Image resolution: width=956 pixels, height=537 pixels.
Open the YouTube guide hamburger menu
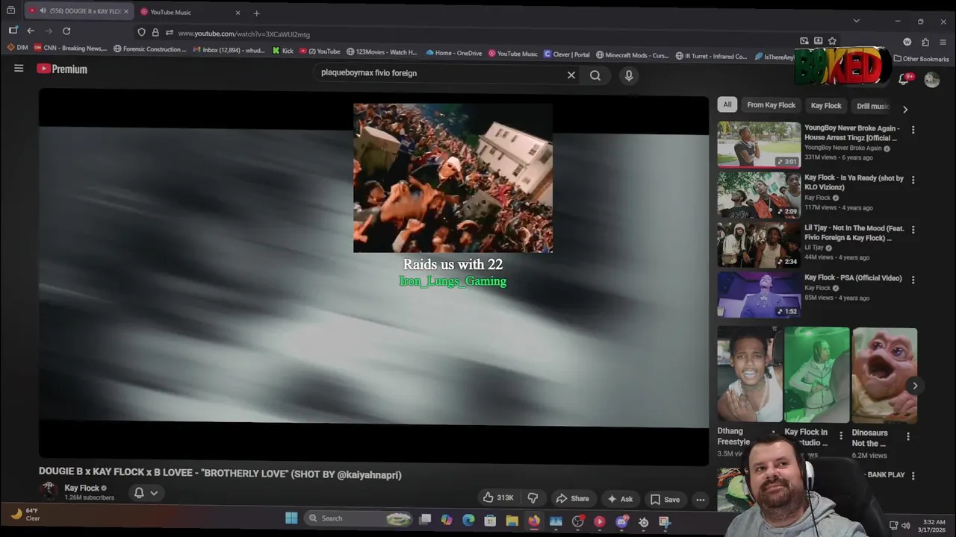(x=19, y=69)
